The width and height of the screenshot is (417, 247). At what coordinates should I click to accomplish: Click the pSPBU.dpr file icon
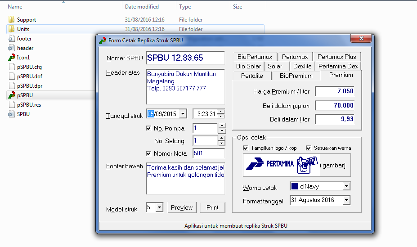click(11, 86)
